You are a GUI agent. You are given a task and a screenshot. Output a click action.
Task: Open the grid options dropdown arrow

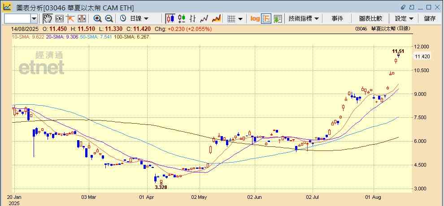tap(240, 19)
